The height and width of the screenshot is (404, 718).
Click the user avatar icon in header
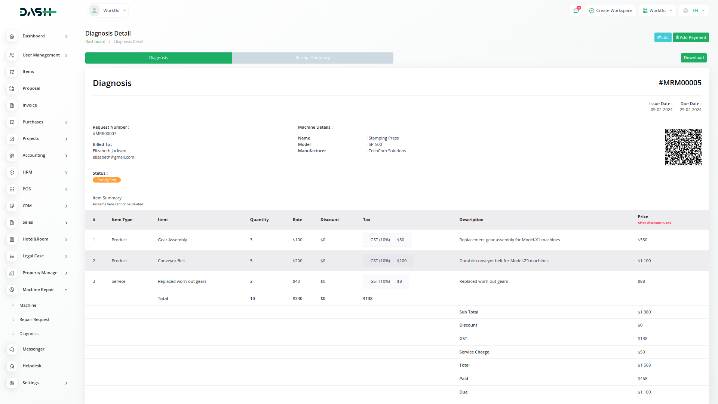[x=95, y=10]
